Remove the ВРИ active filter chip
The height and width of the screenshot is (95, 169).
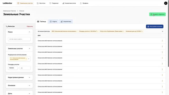coord(77,31)
